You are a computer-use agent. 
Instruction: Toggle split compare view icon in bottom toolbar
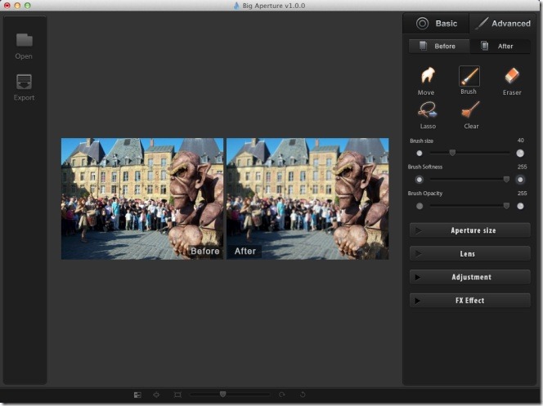click(x=137, y=395)
